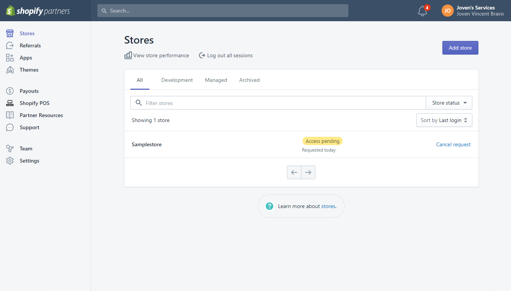
Task: Open the Sort by Last login dropdown
Action: [444, 120]
